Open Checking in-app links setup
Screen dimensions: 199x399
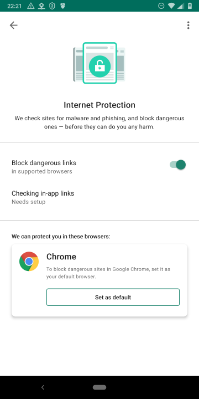[x=99, y=197]
